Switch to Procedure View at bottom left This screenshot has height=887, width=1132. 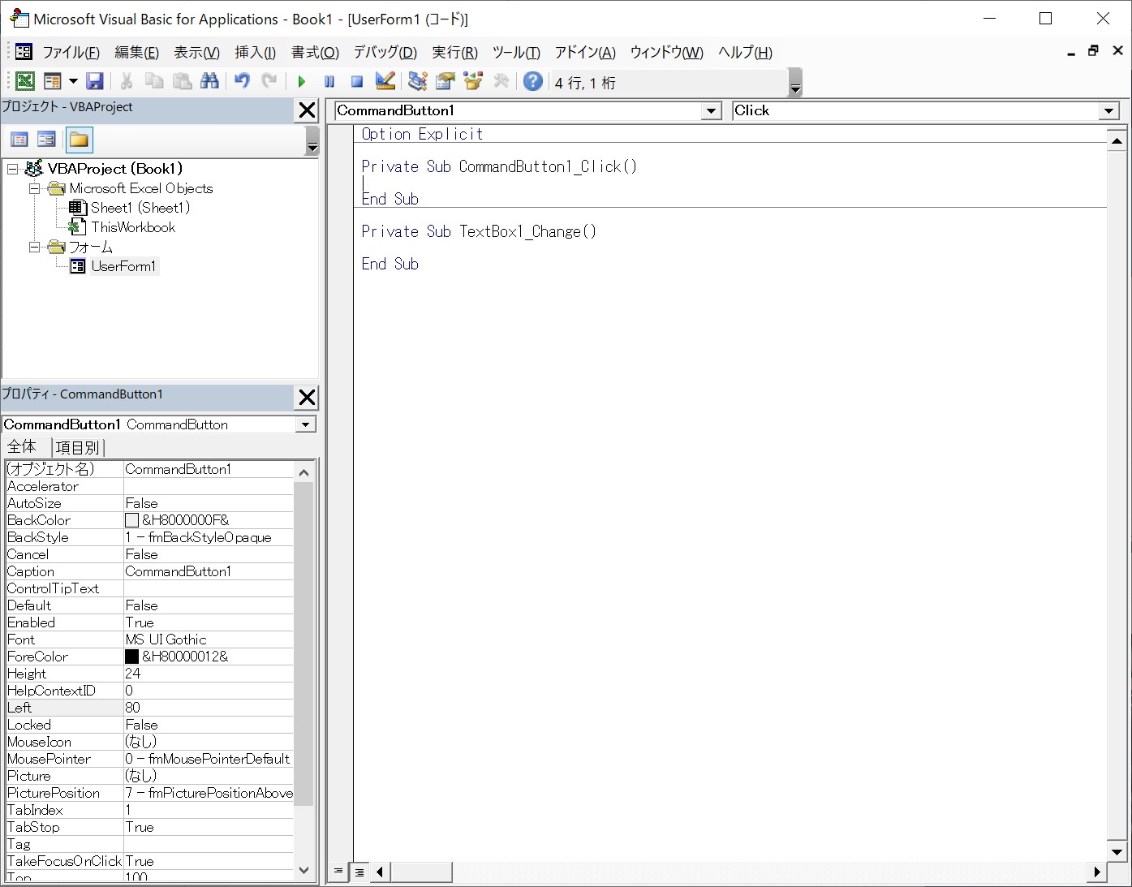338,872
